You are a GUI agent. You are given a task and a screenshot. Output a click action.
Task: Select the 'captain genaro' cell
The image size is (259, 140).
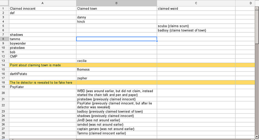click(x=117, y=129)
